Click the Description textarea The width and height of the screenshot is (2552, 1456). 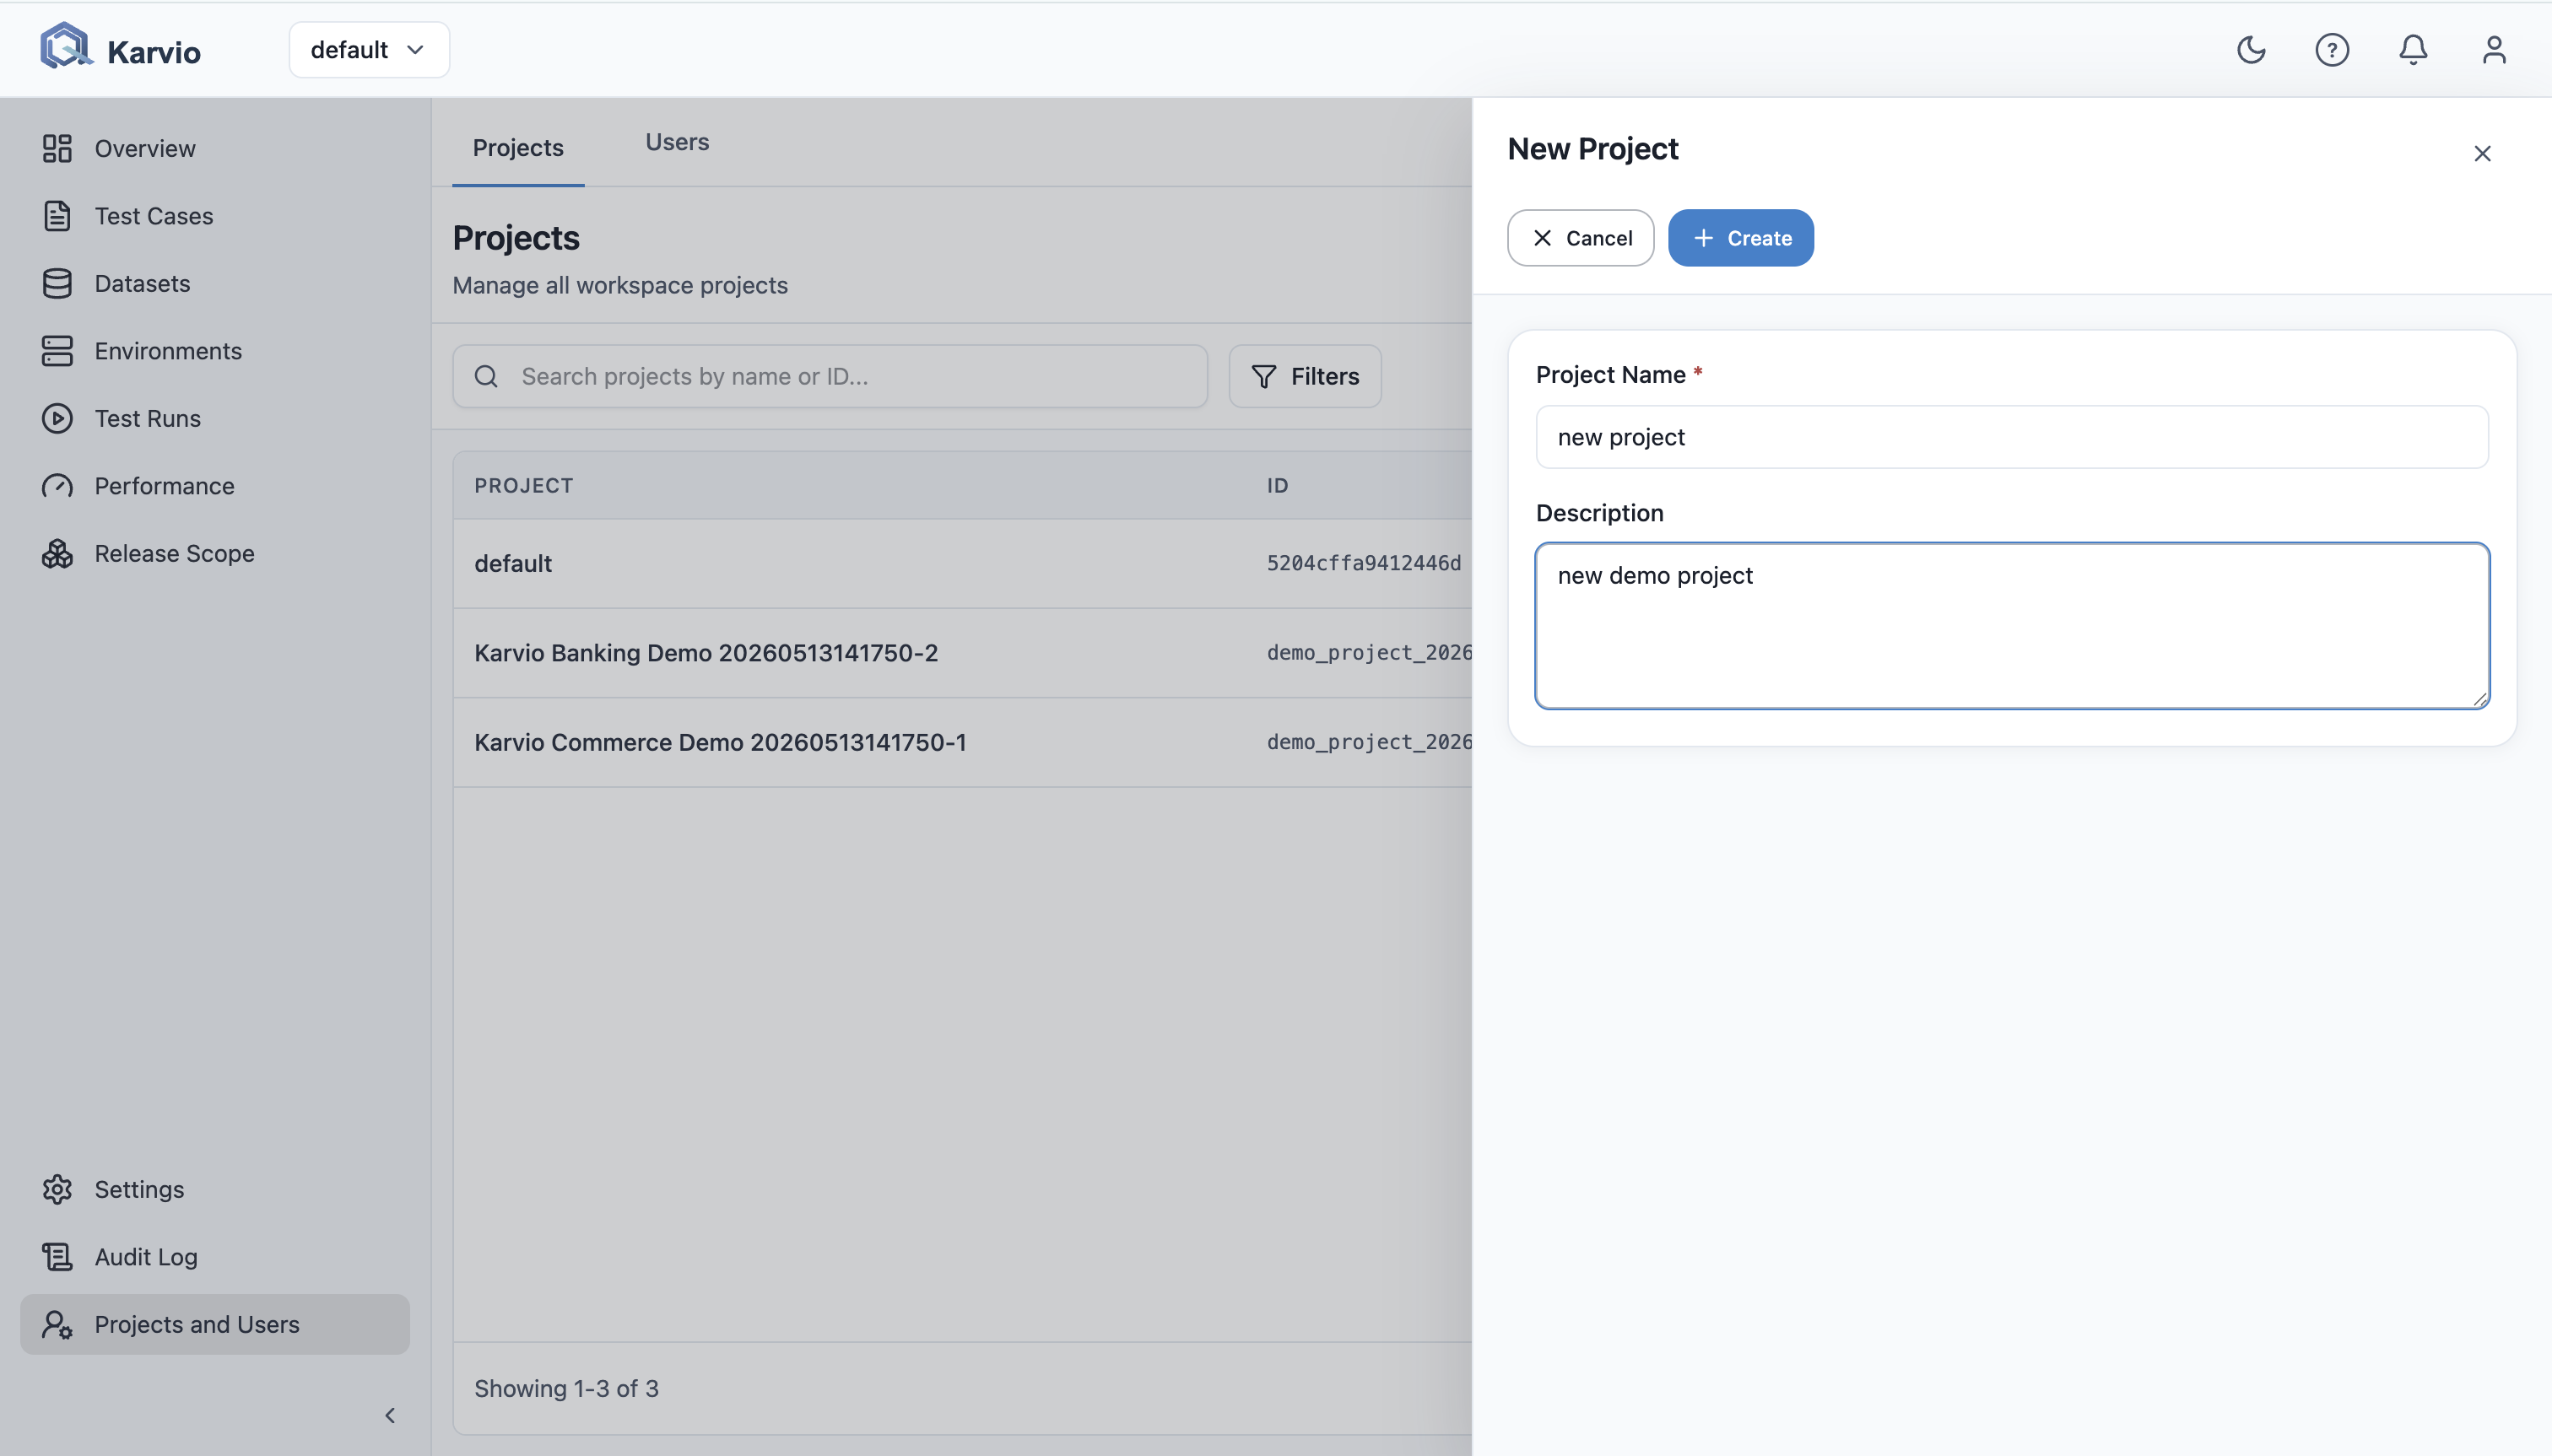click(2012, 626)
